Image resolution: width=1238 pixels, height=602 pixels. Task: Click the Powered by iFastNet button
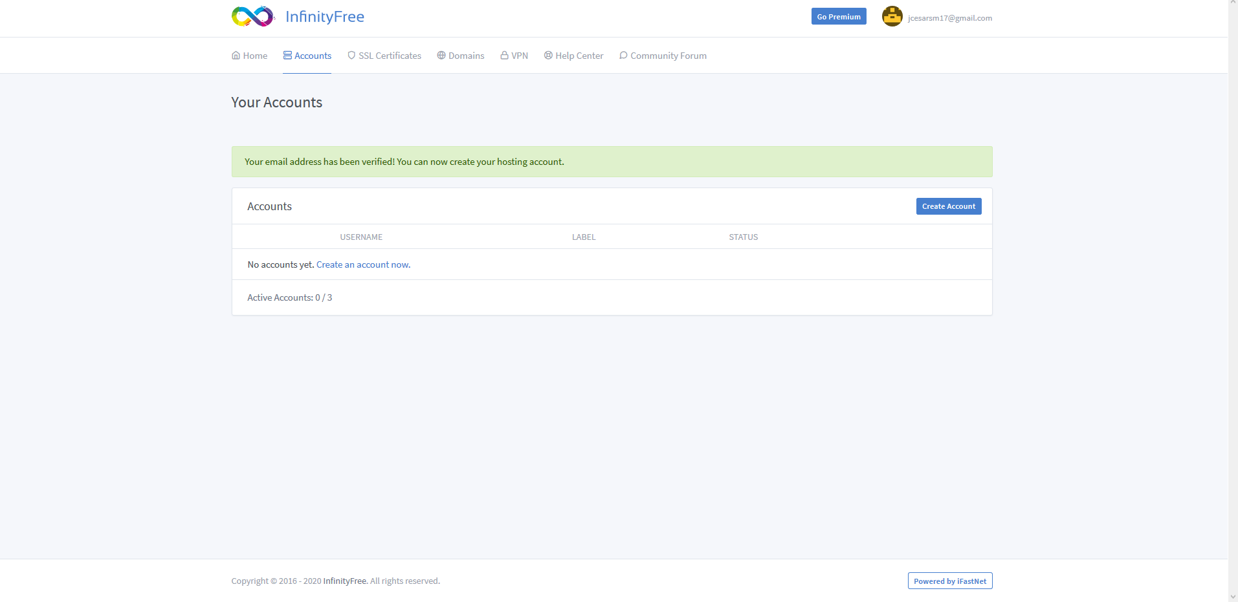(949, 581)
